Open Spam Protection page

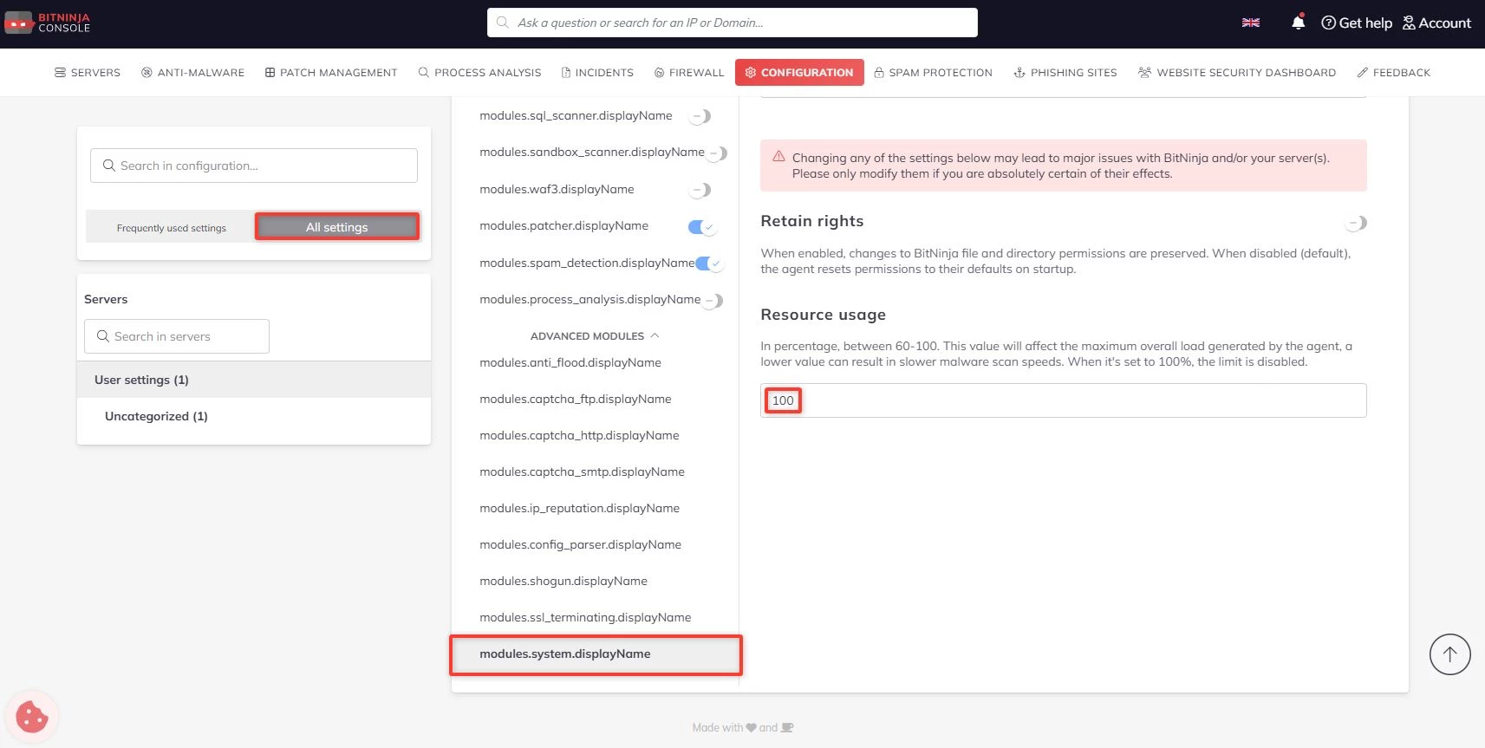click(x=933, y=73)
